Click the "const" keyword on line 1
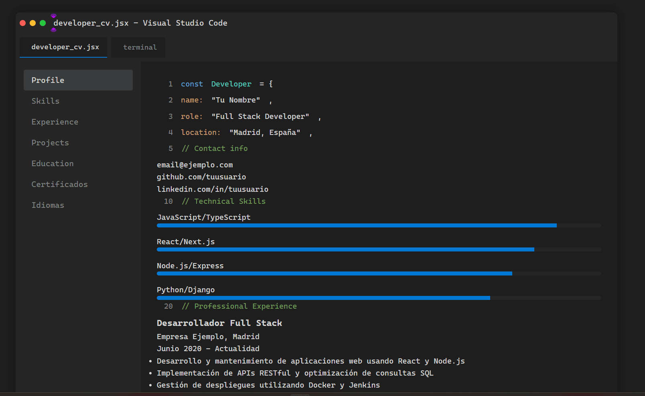The height and width of the screenshot is (396, 645). click(192, 84)
